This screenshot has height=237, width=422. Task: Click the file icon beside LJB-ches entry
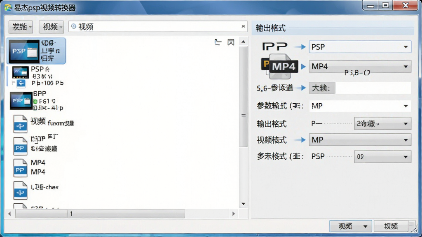pyautogui.click(x=21, y=190)
